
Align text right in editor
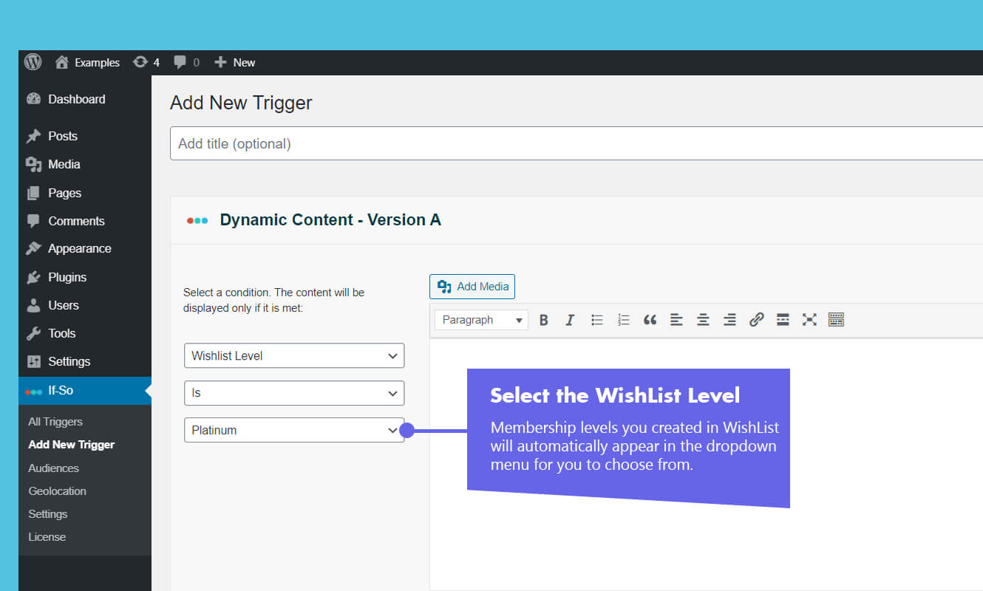(729, 320)
